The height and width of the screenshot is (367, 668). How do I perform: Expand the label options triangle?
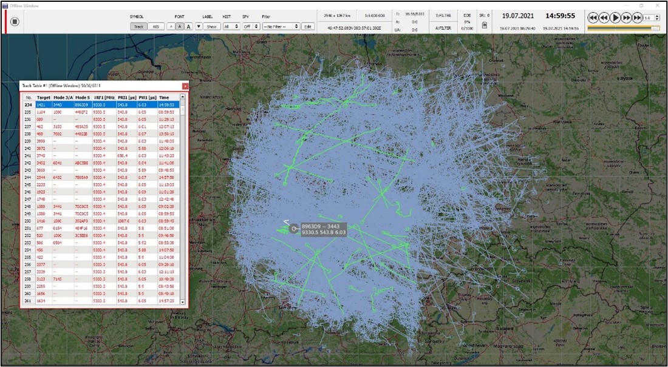coord(199,27)
